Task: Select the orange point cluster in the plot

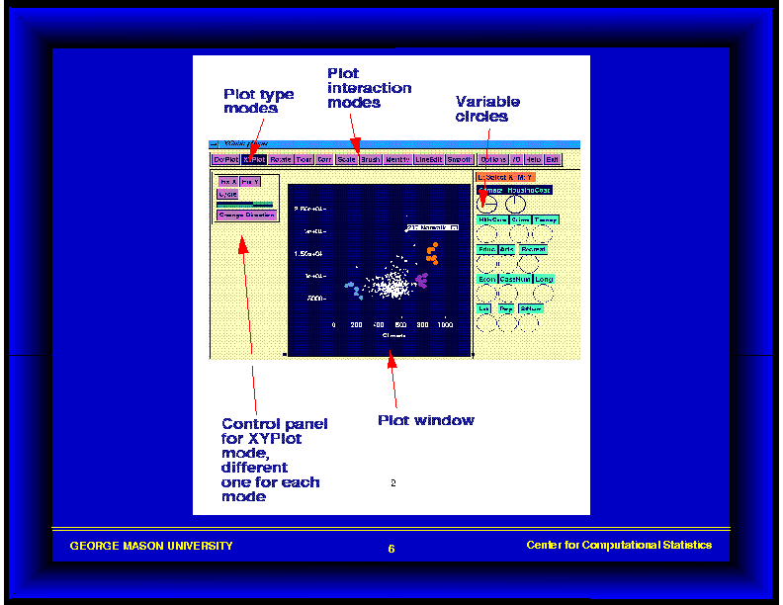Action: pyautogui.click(x=432, y=253)
